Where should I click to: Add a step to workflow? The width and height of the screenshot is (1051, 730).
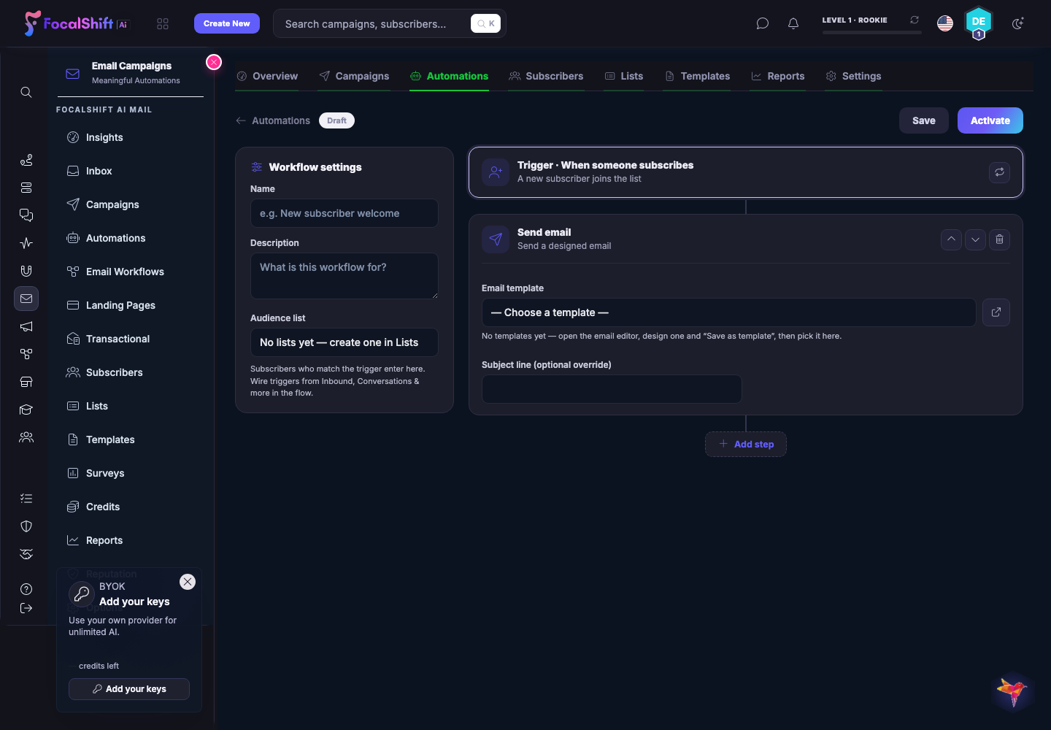coord(745,444)
